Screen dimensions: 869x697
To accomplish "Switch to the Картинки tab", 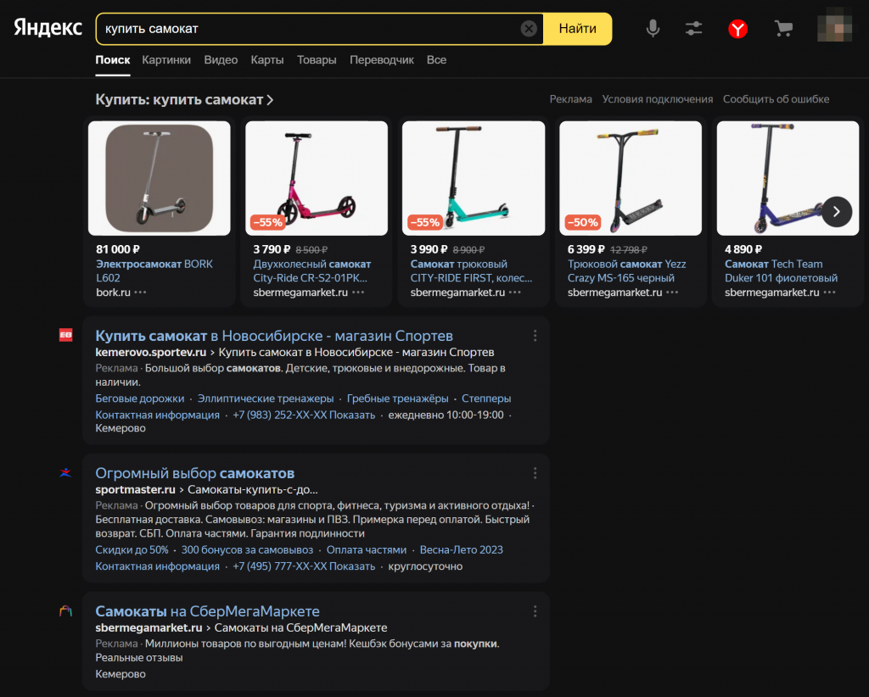I will (166, 60).
